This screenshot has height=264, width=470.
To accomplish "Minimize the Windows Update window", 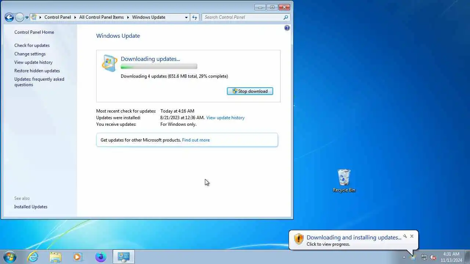I will (260, 7).
